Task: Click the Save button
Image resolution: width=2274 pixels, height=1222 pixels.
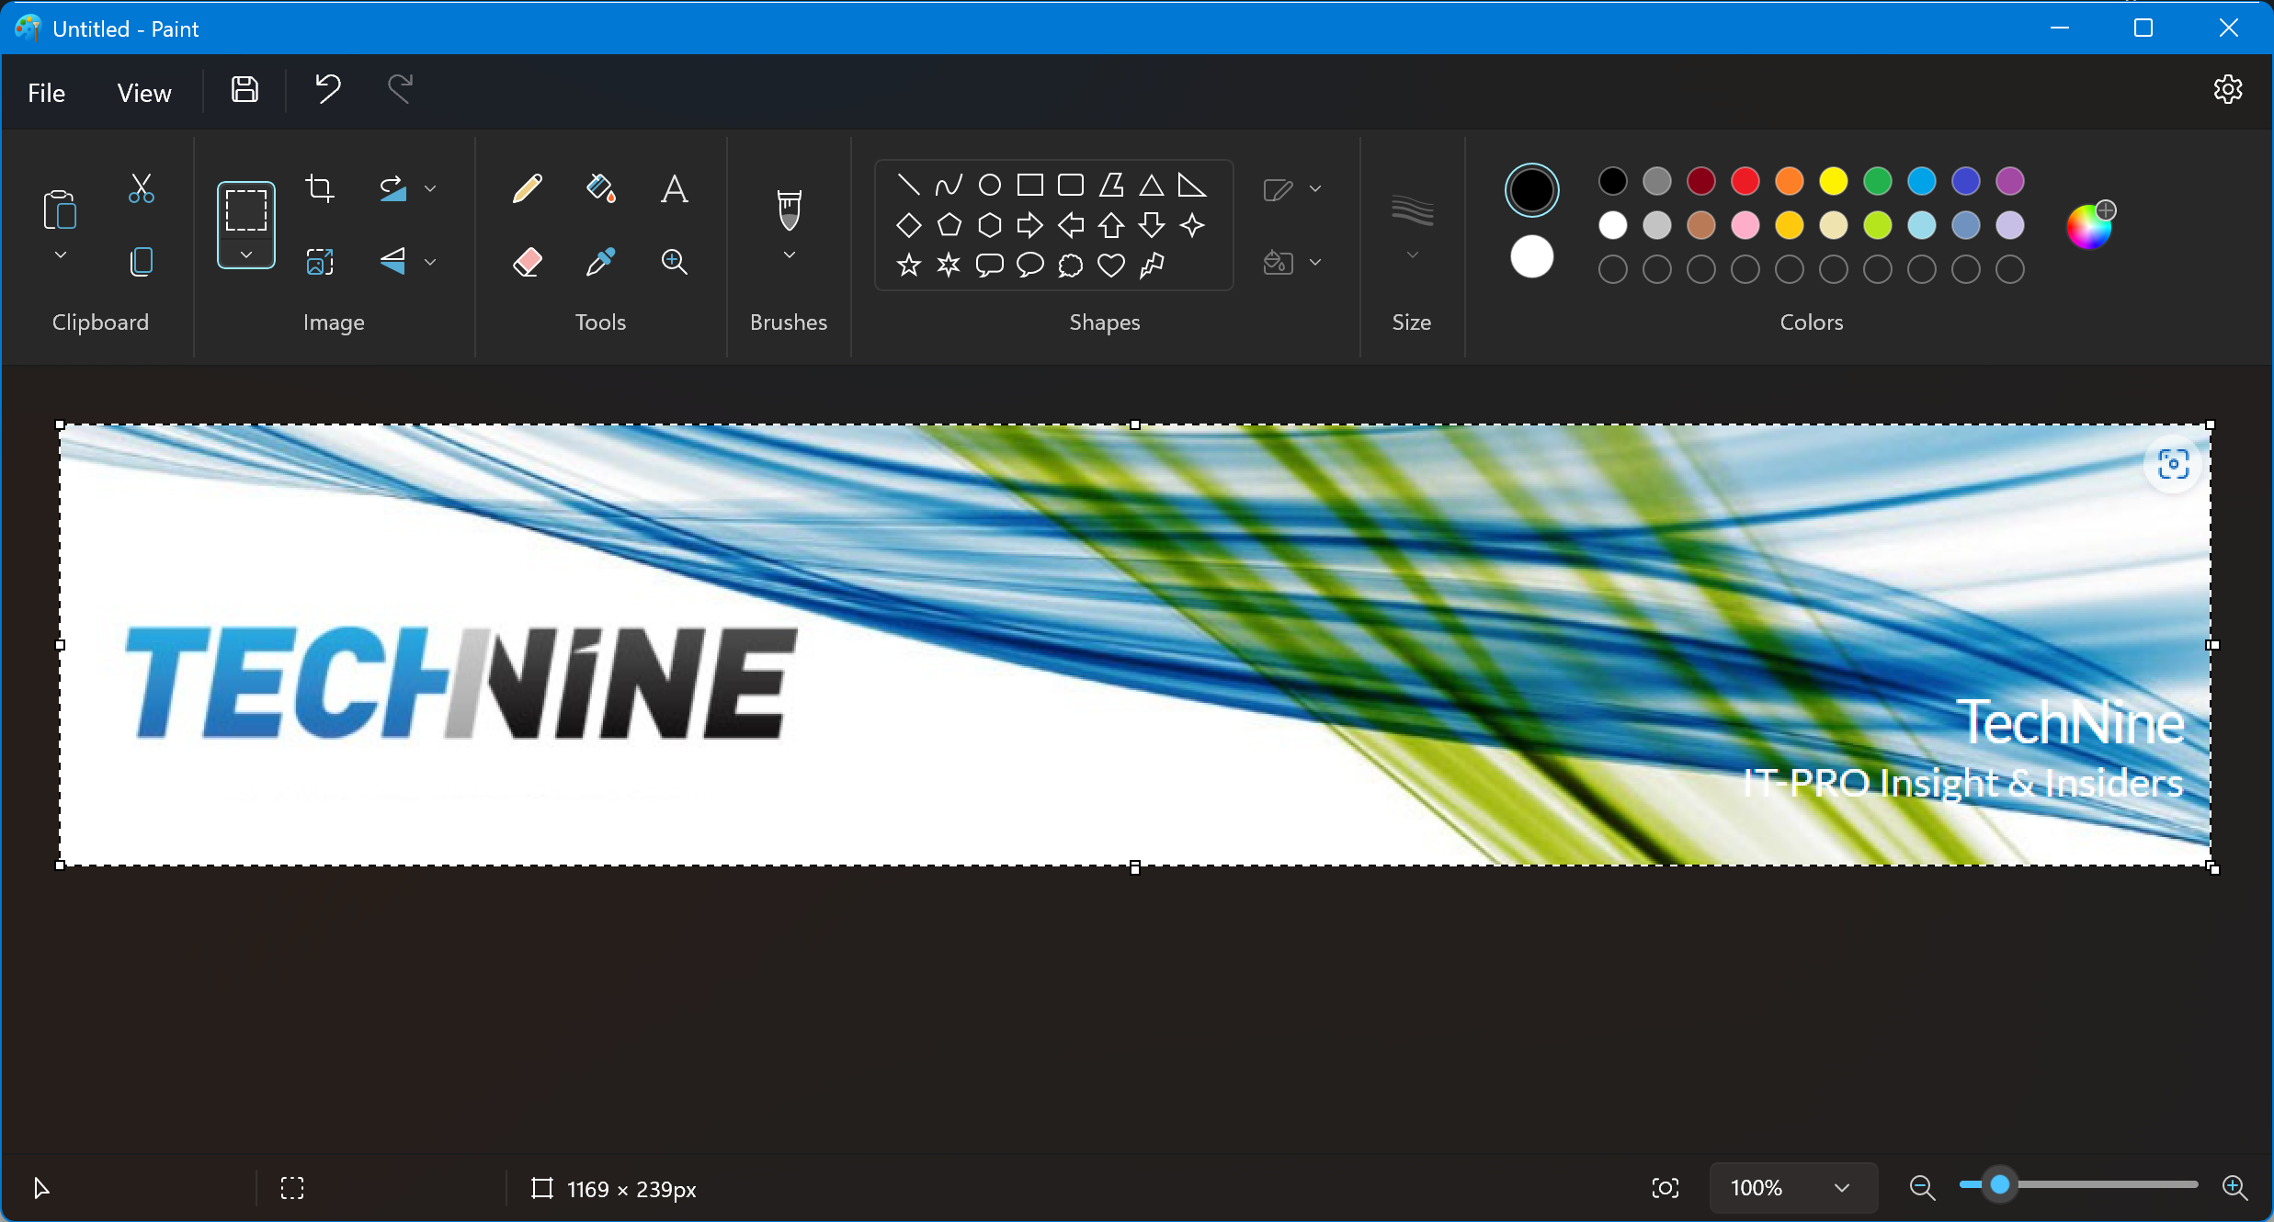Action: [244, 90]
